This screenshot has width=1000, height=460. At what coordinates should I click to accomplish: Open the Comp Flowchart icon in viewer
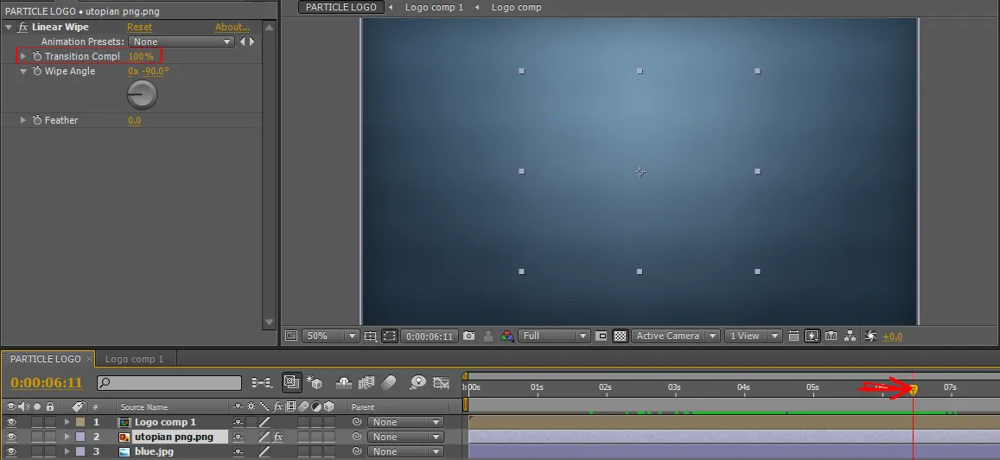coord(850,335)
